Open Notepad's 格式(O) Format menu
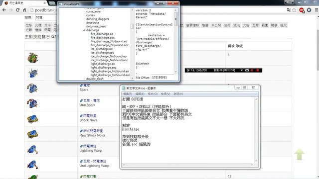The height and width of the screenshot is (179, 319). (x=153, y=94)
